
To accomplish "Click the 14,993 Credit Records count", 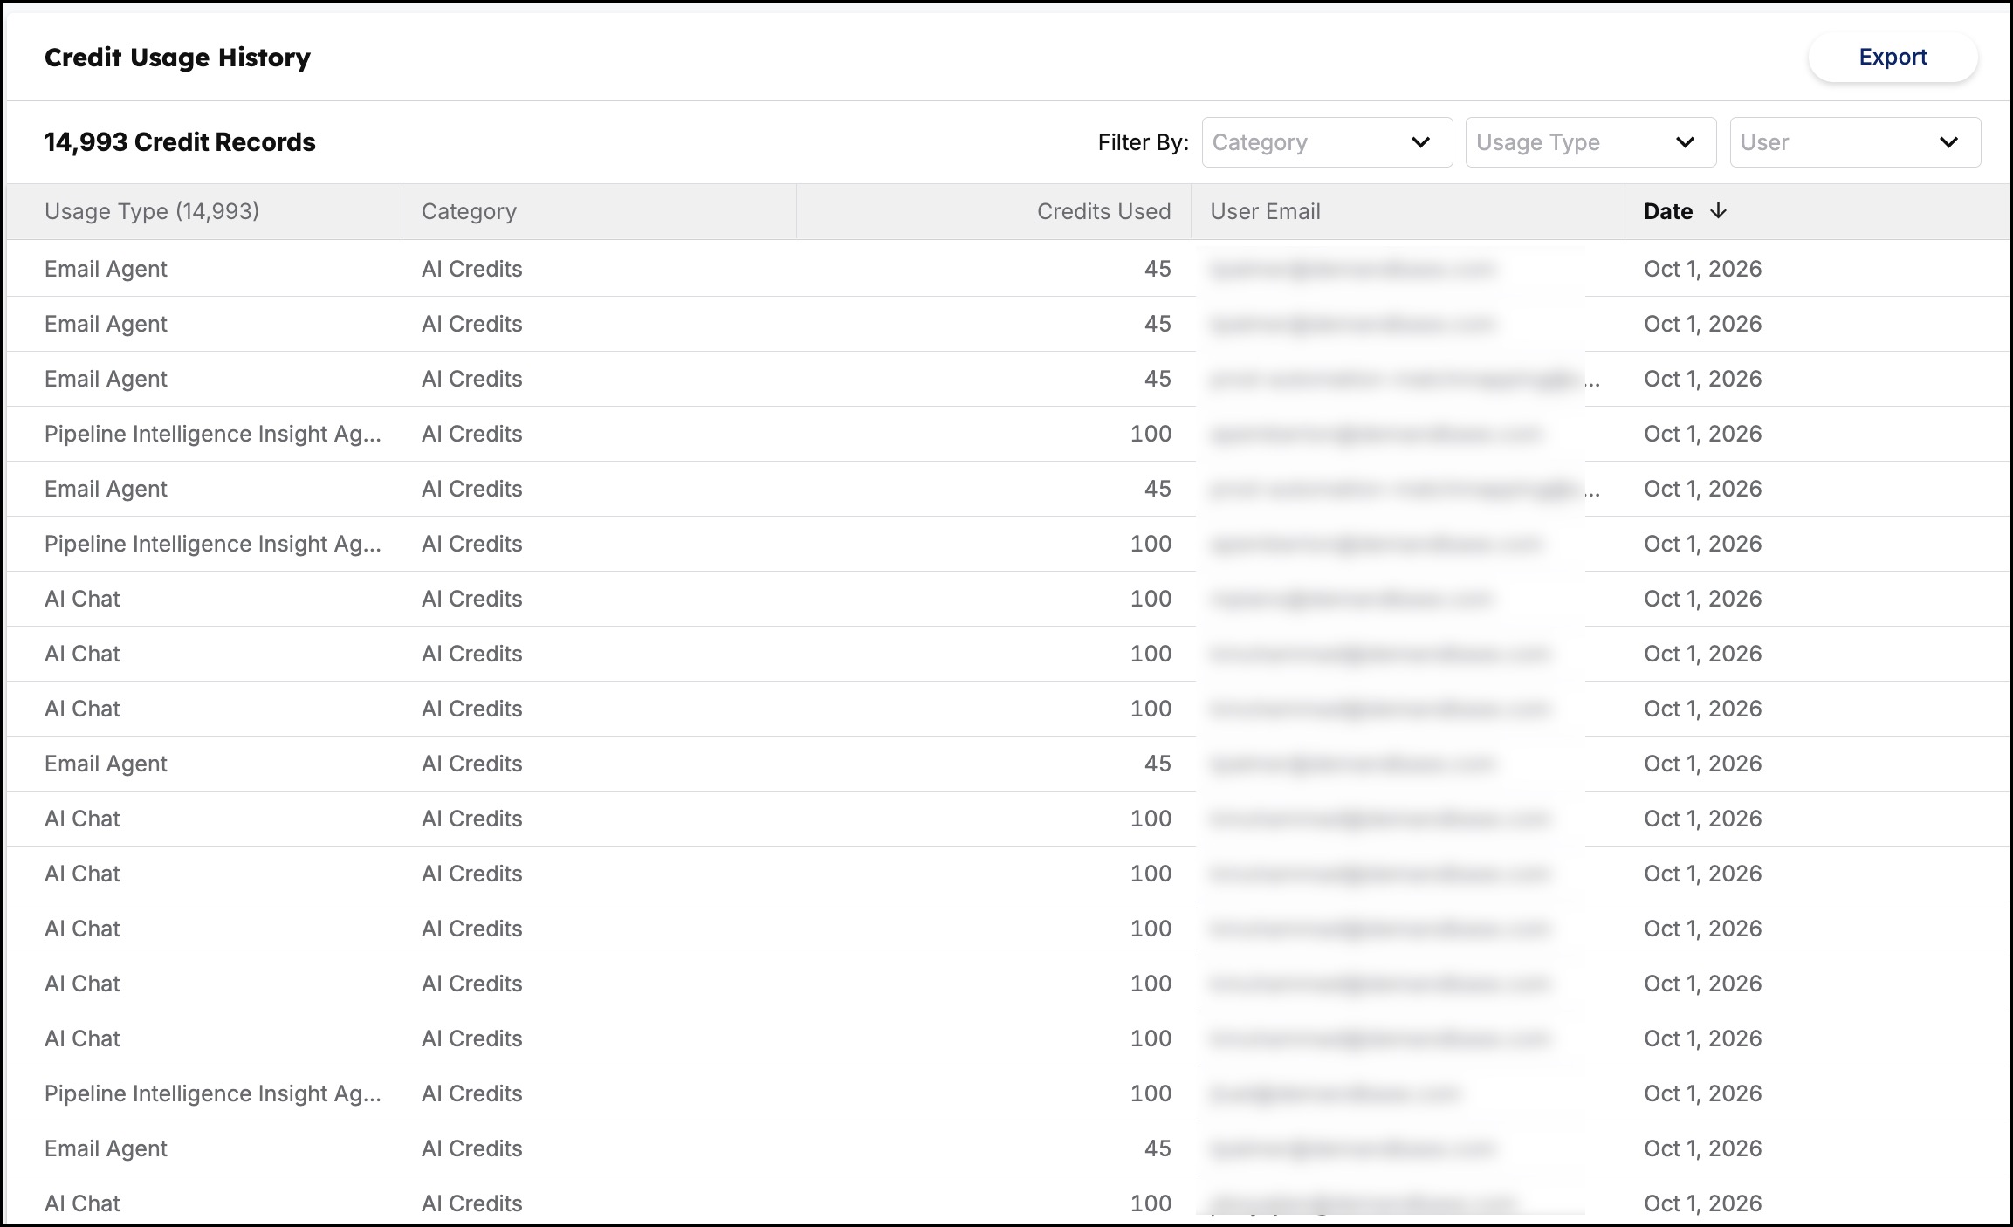I will click(x=180, y=142).
